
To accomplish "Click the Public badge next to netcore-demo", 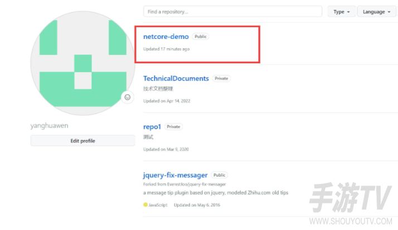I will pyautogui.click(x=201, y=37).
